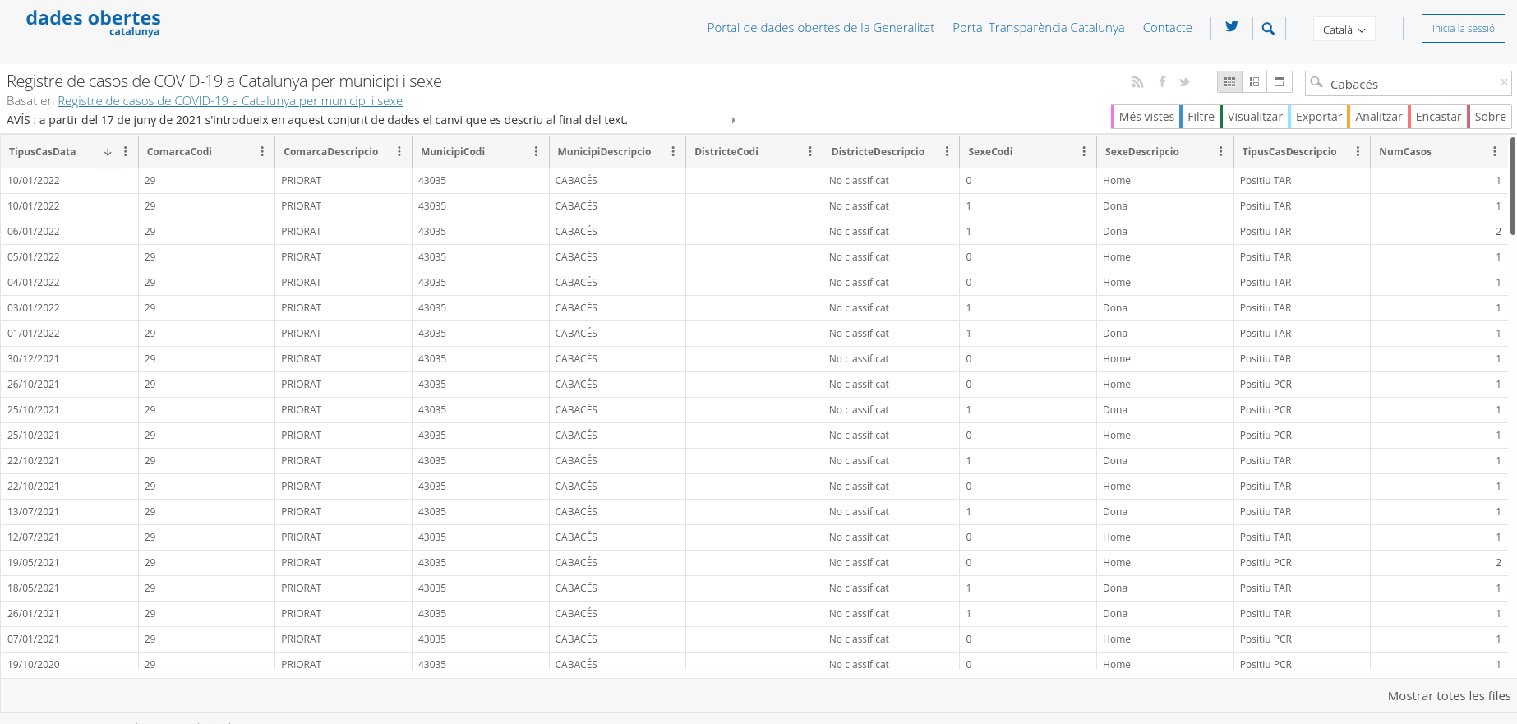The width and height of the screenshot is (1517, 724).
Task: Share dataset via Facebook icon
Action: 1162,82
